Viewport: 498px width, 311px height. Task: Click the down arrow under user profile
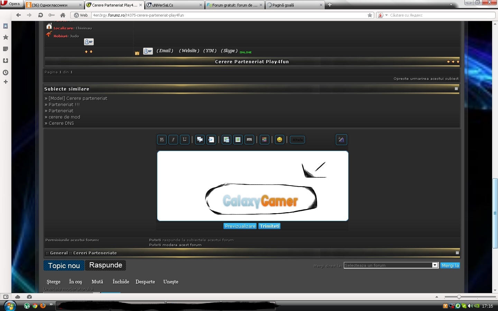point(91,51)
